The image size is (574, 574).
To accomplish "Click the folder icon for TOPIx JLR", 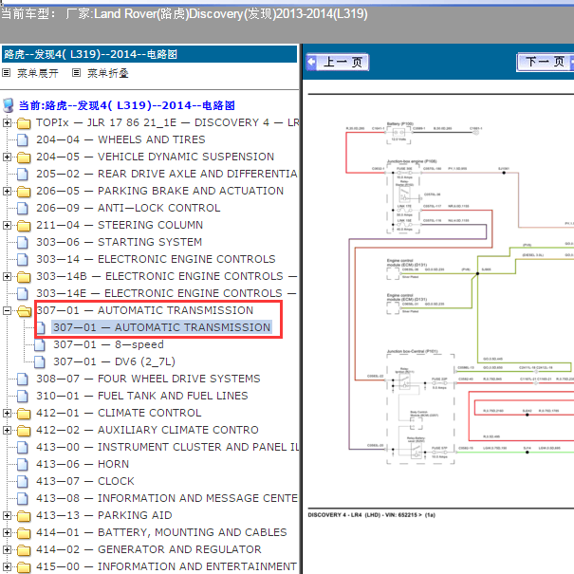I will point(24,123).
